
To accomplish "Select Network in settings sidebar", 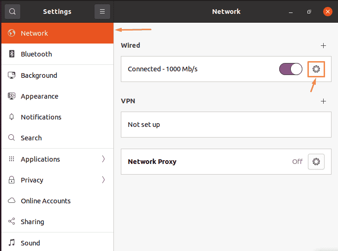I will coord(57,33).
